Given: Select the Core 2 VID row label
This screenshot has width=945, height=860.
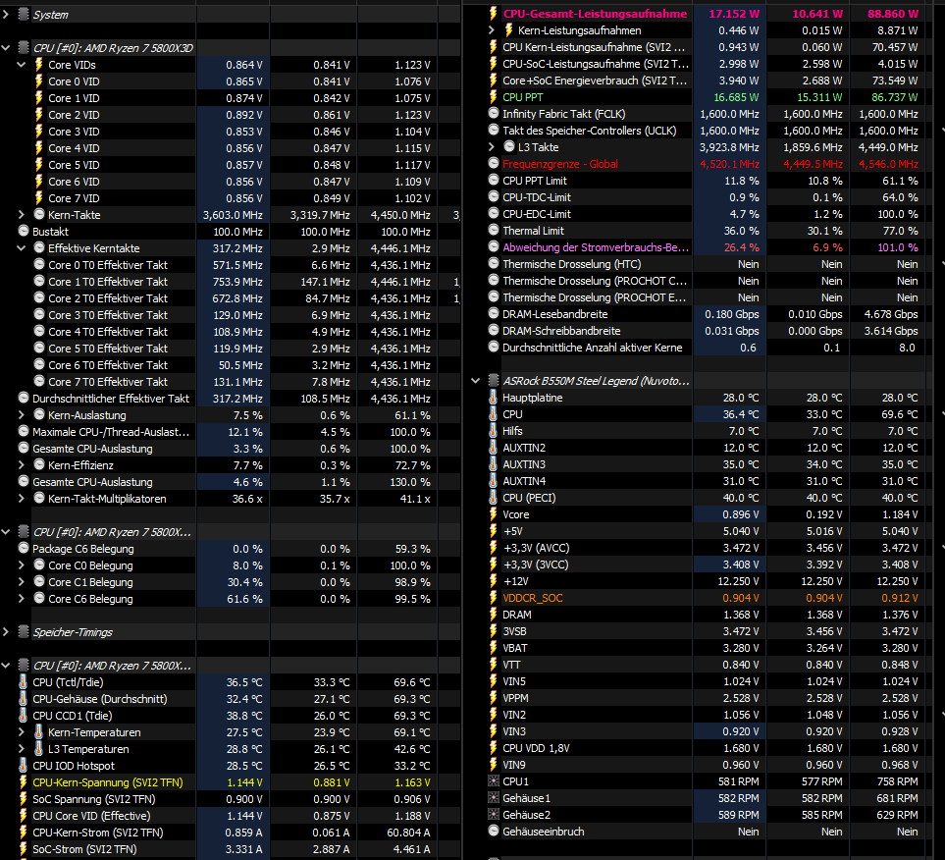Looking at the screenshot, I should point(75,115).
